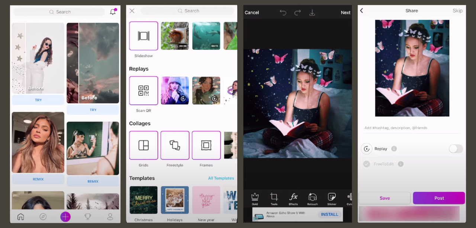The height and width of the screenshot is (228, 476).
Task: Click the Collages section heading
Action: [x=140, y=123]
